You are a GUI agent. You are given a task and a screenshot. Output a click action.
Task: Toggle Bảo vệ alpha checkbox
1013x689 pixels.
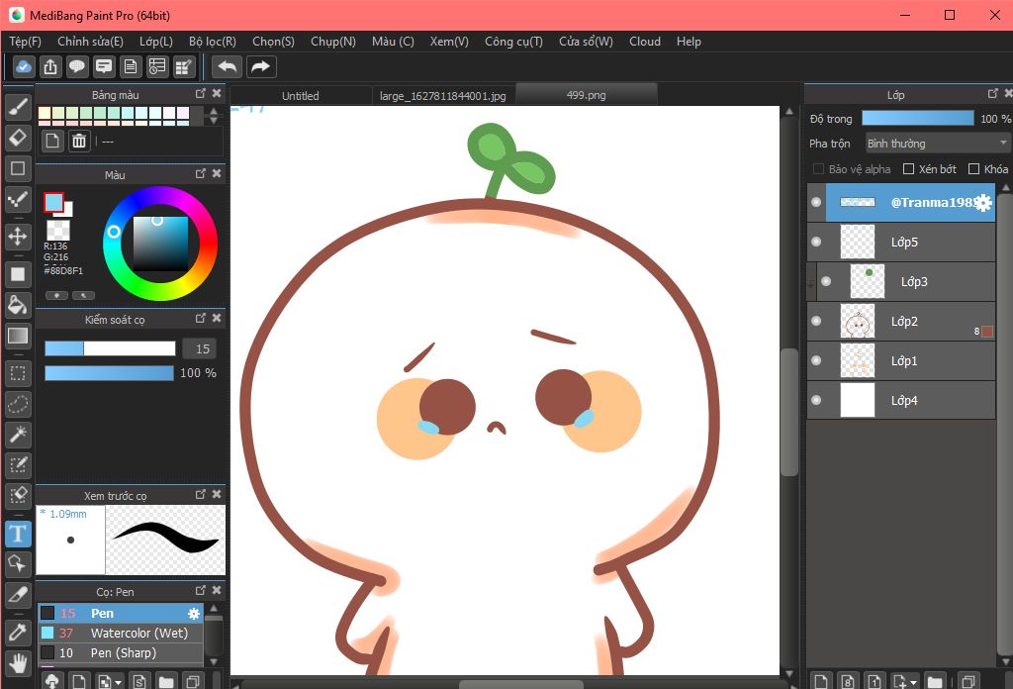point(818,168)
